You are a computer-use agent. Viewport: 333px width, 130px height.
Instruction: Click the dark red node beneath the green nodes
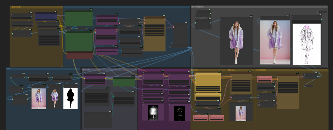click(x=79, y=56)
